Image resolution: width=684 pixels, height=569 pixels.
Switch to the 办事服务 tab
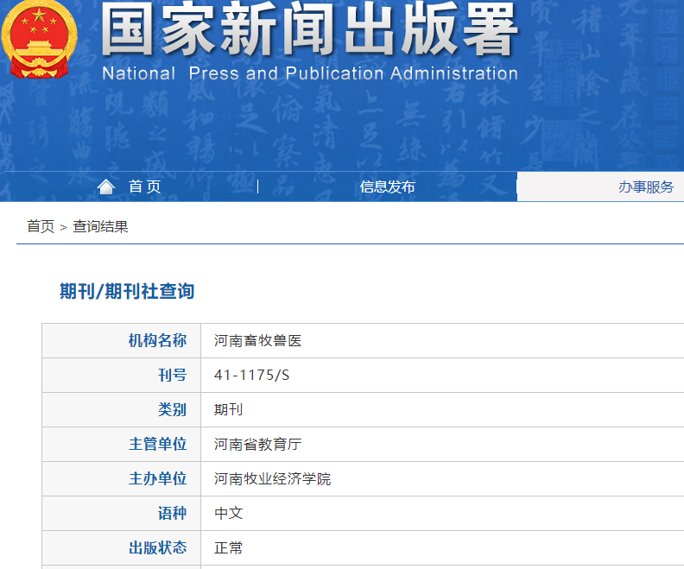[645, 187]
